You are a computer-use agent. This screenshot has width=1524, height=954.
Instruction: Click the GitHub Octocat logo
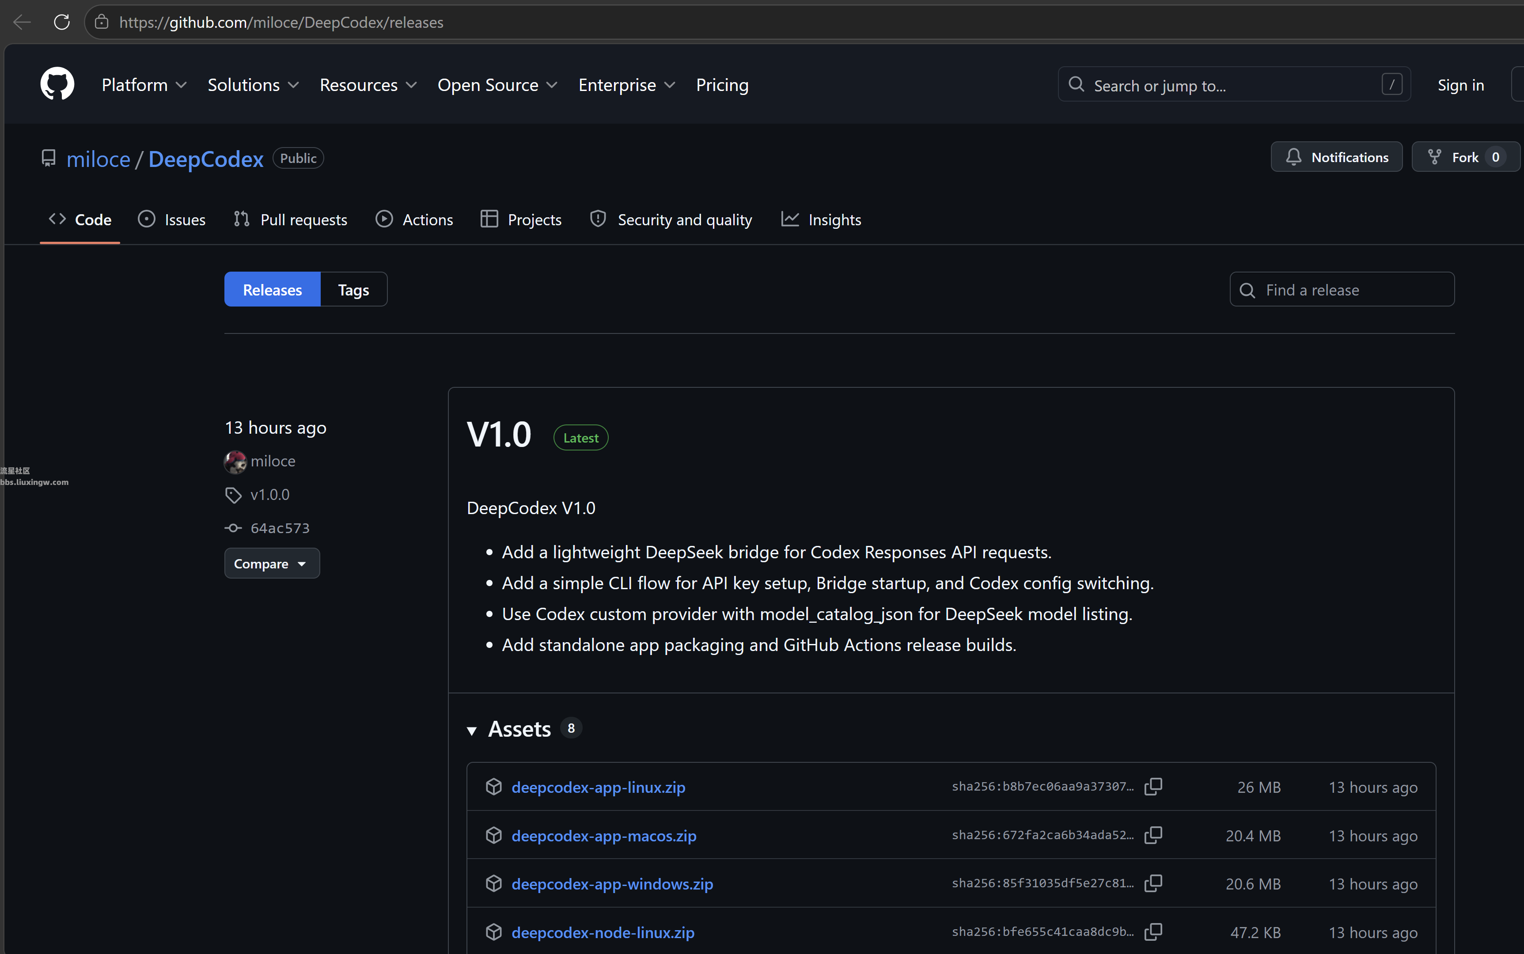[57, 84]
